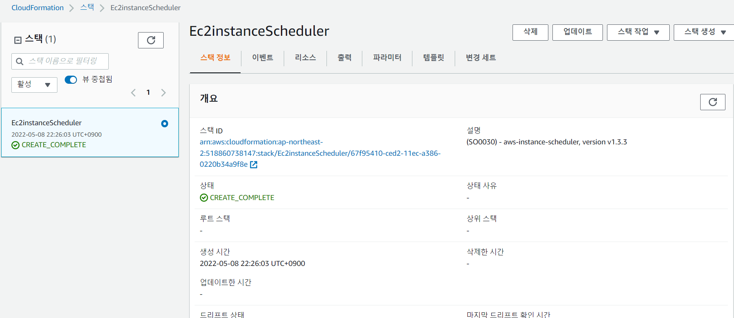Screen dimensions: 734x318
Task: Click the 뷰 중첩됨 label text
Action: coord(97,79)
